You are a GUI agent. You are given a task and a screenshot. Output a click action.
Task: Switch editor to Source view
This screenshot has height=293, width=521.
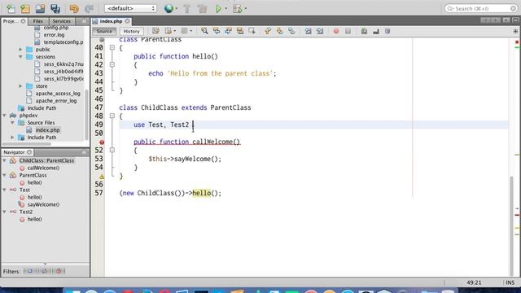click(104, 31)
